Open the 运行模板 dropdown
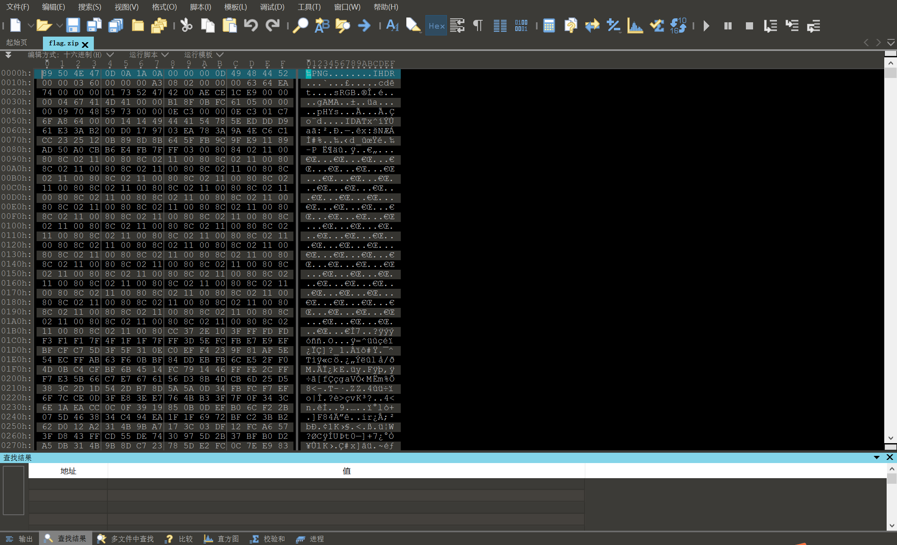897x545 pixels. pyautogui.click(x=220, y=54)
